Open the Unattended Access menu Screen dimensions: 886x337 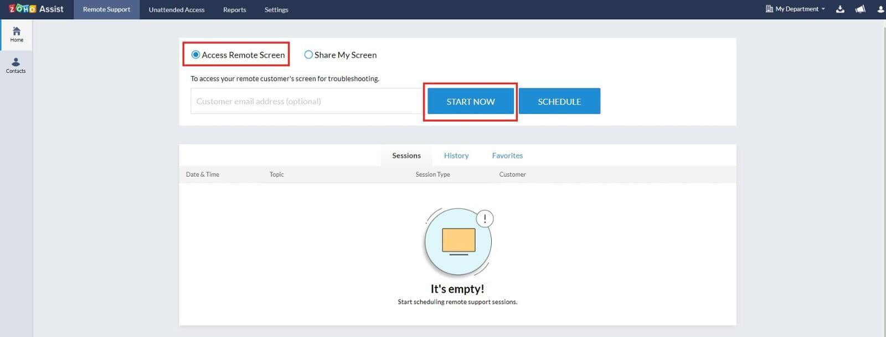[177, 9]
